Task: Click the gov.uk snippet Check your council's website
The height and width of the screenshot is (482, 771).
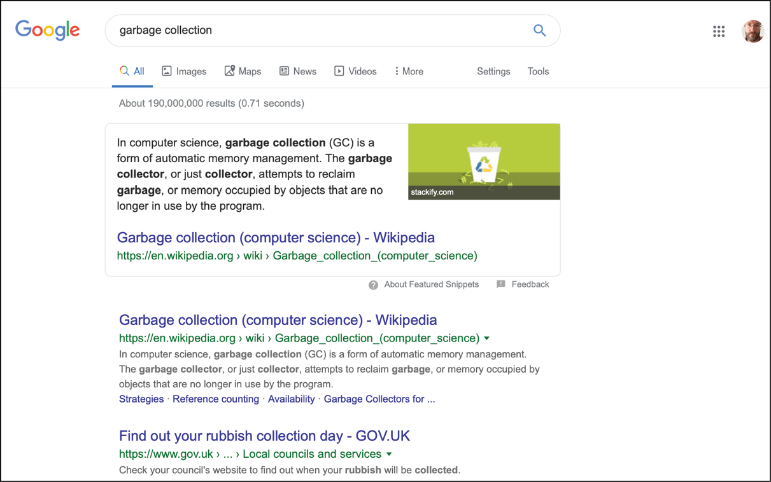Action: (290, 471)
